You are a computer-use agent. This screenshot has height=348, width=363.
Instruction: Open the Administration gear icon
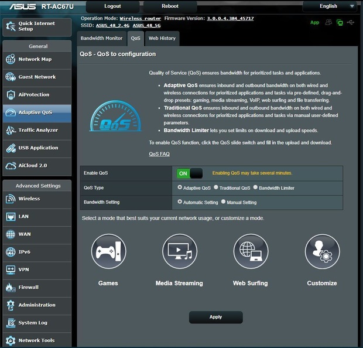pyautogui.click(x=11, y=305)
